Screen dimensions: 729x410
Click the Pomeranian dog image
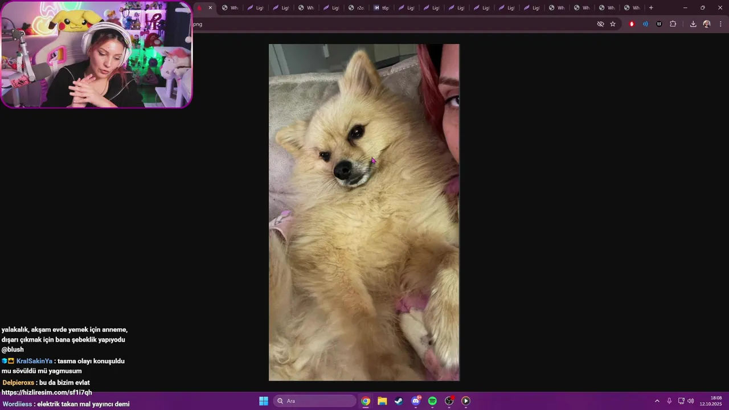tap(364, 212)
